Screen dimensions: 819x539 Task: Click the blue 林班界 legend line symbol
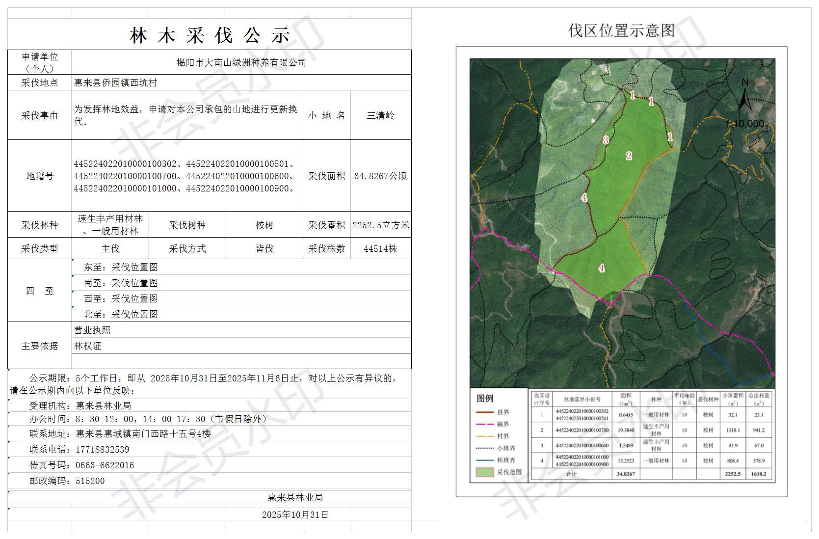point(485,460)
